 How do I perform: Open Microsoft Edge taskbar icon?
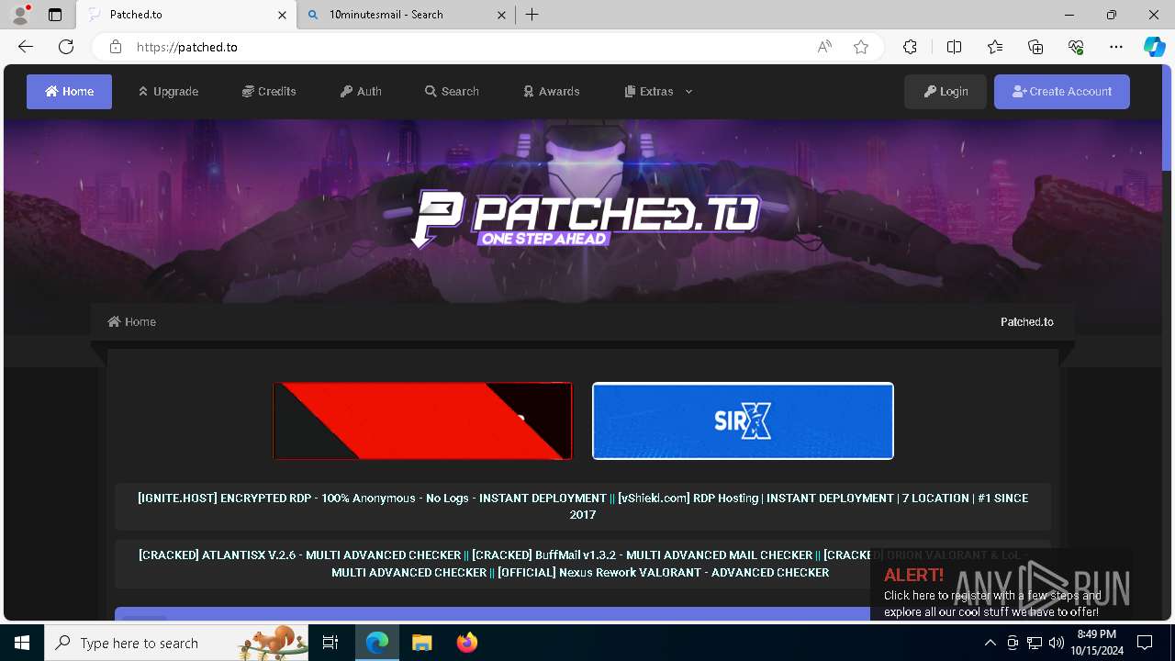coord(377,643)
